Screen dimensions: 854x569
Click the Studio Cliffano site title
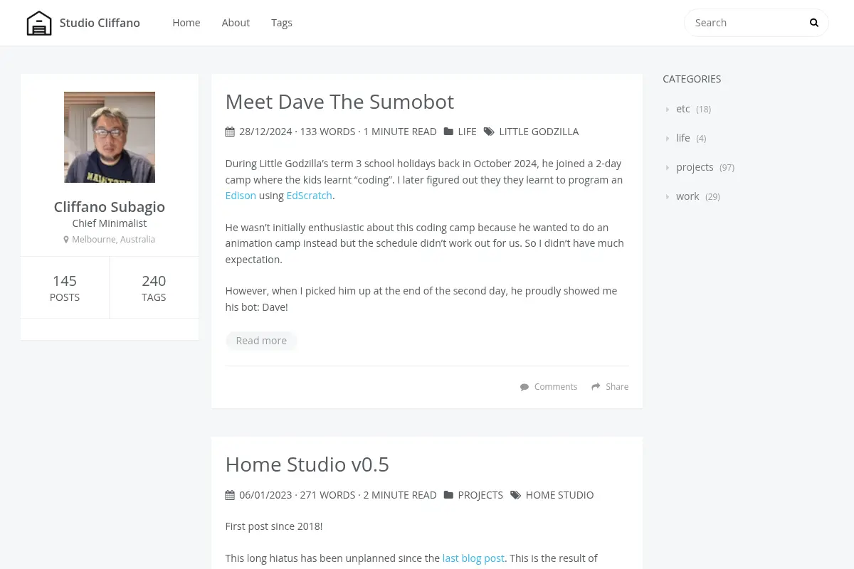tap(100, 23)
